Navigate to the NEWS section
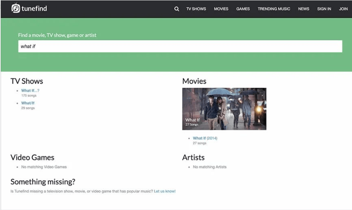 point(304,9)
